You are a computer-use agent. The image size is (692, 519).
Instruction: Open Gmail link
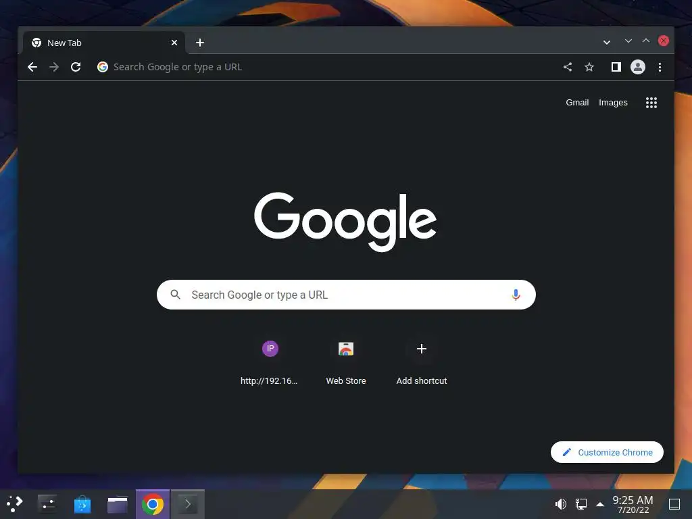(577, 103)
